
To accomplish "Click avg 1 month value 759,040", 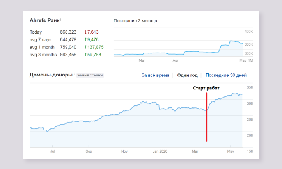I will click(x=68, y=47).
